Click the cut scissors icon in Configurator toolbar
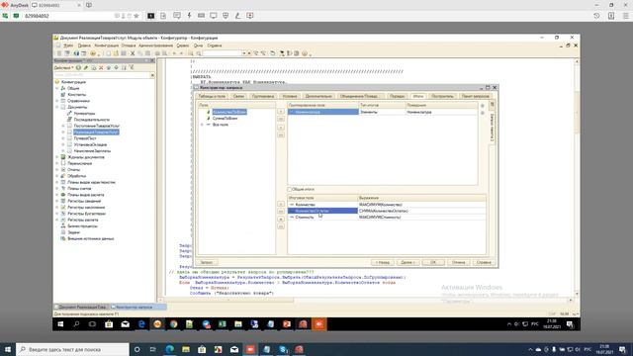 pyautogui.click(x=132, y=53)
